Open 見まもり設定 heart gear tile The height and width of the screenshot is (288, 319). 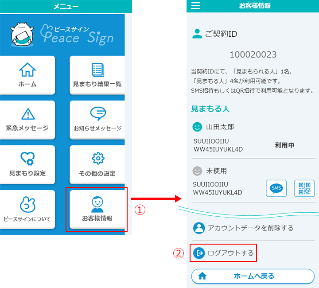(x=27, y=164)
